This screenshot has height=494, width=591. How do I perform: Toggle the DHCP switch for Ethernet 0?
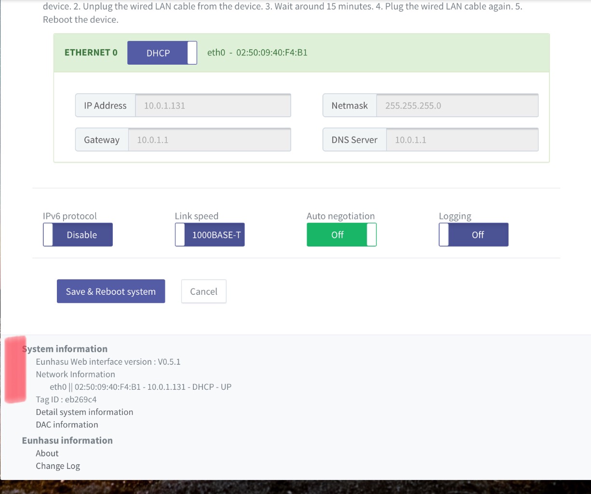[162, 53]
